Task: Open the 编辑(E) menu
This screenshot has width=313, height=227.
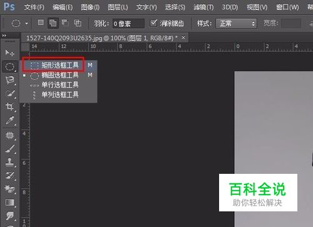Action: 63,8
